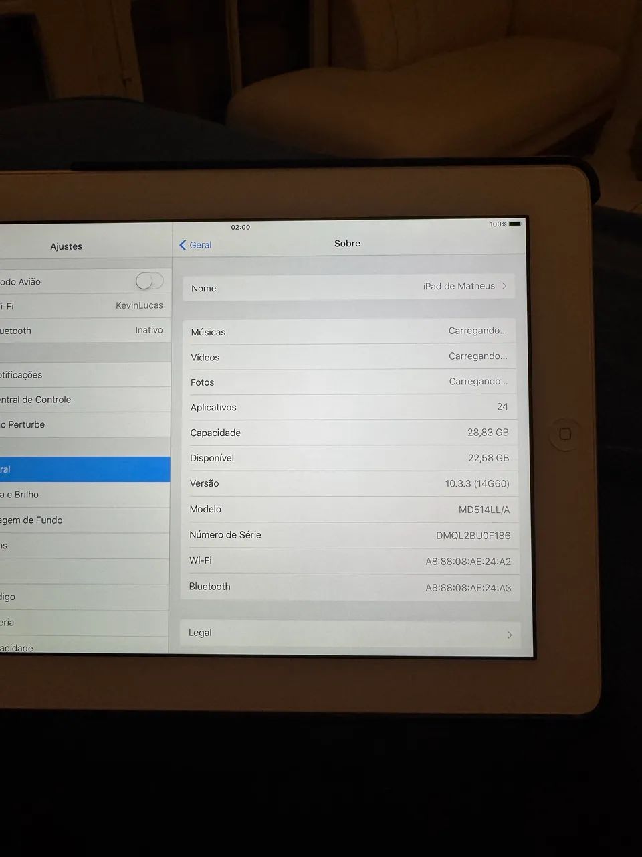The height and width of the screenshot is (857, 642).
Task: Open Imagem de Fundo settings
Action: (85, 520)
